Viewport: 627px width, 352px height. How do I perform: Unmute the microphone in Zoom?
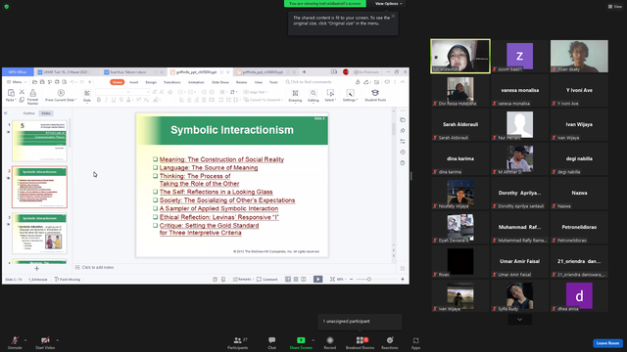pyautogui.click(x=15, y=342)
